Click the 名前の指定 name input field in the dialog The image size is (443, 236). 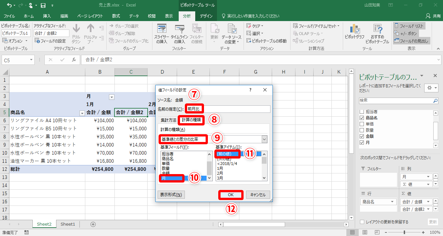tap(228, 109)
